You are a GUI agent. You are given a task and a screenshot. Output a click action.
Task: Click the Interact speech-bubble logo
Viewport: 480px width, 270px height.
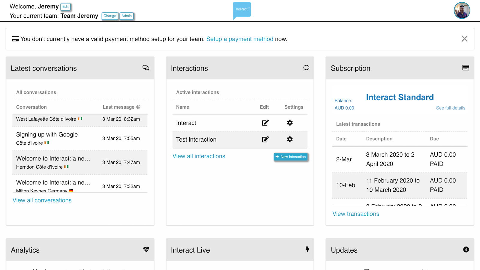tap(242, 11)
